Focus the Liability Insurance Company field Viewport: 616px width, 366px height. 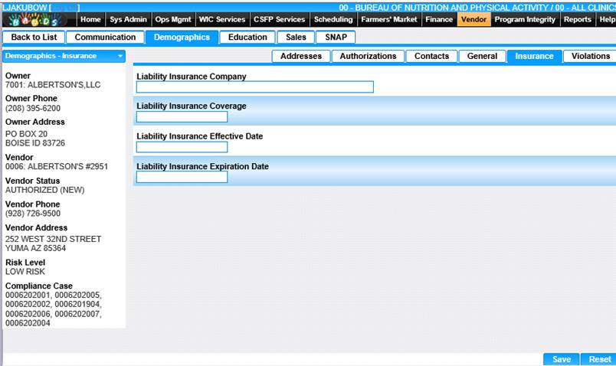tap(255, 87)
